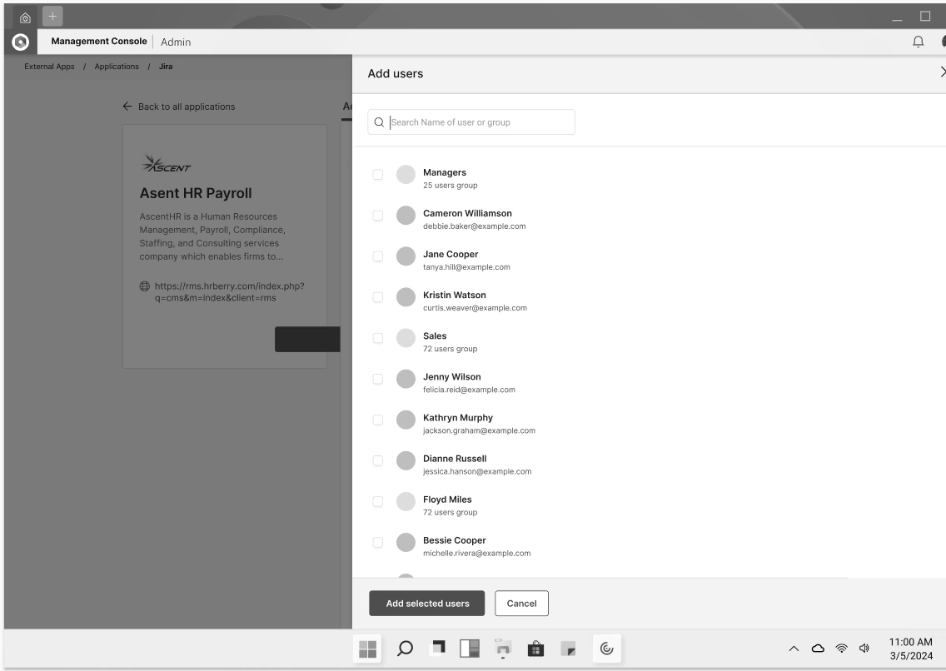
Task: Select the Jane Cooper checkbox
Action: tap(378, 256)
